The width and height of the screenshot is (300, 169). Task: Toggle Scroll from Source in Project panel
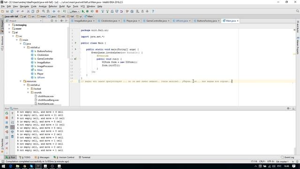[x=52, y=21]
